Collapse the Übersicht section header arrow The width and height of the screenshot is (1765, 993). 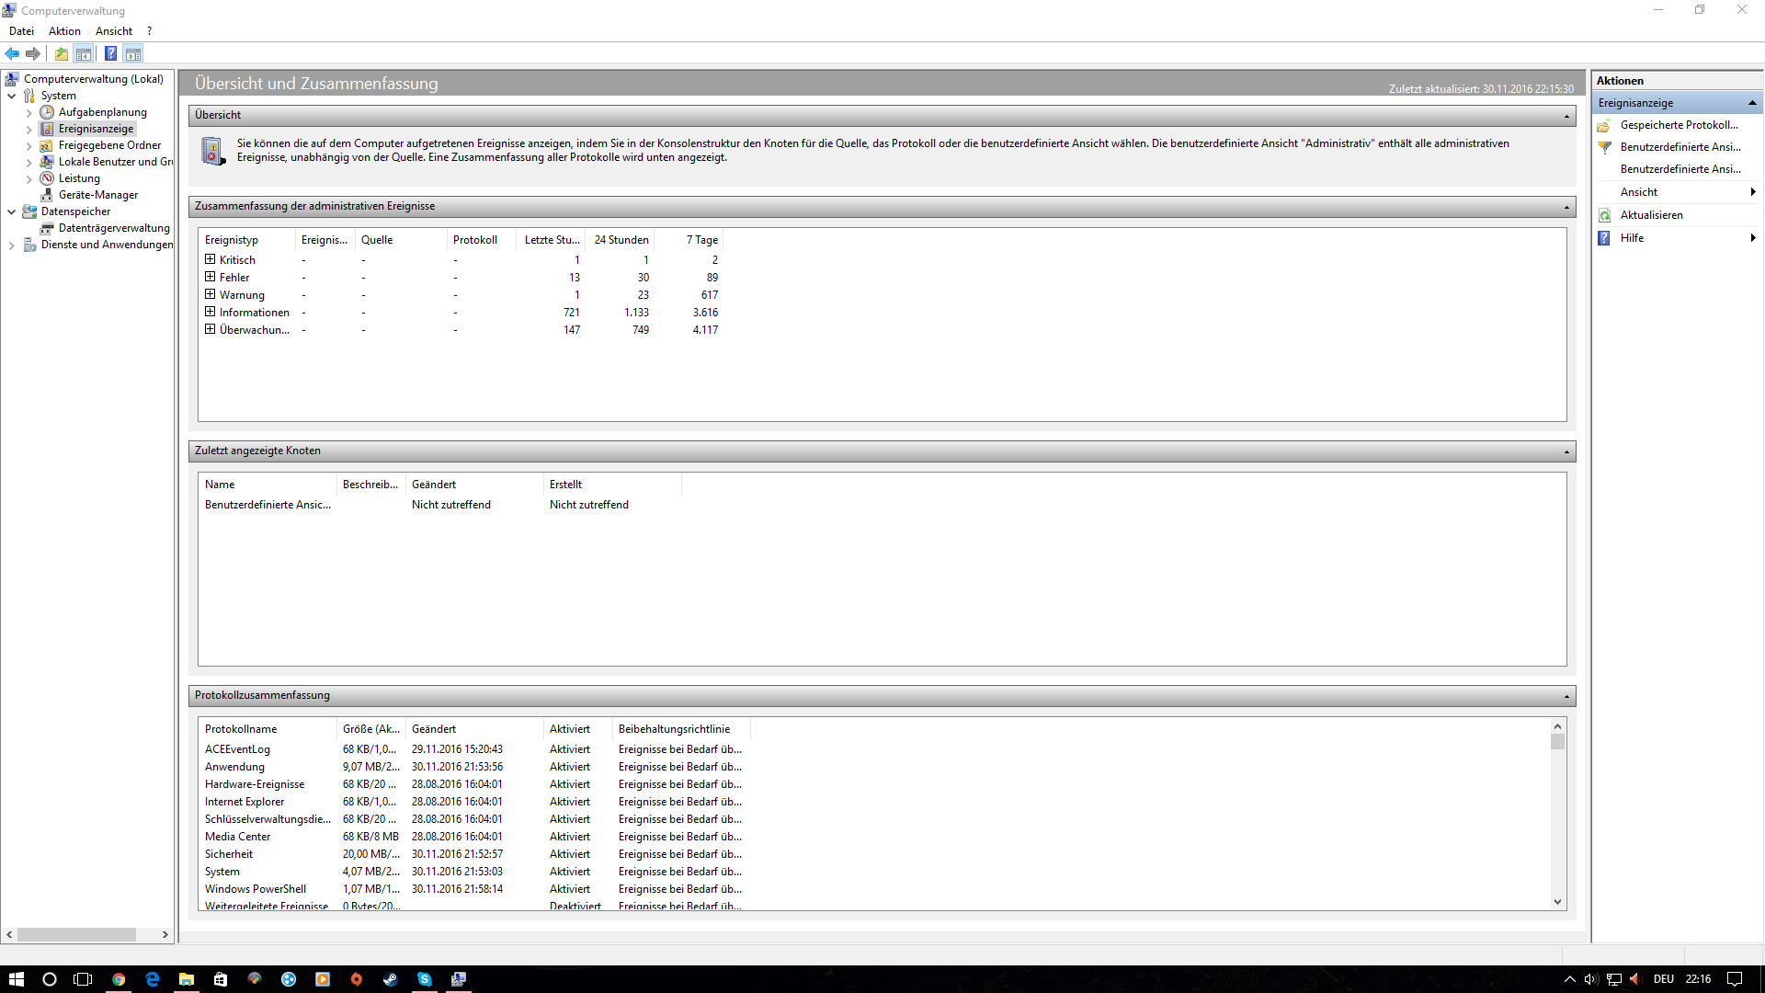click(1566, 116)
